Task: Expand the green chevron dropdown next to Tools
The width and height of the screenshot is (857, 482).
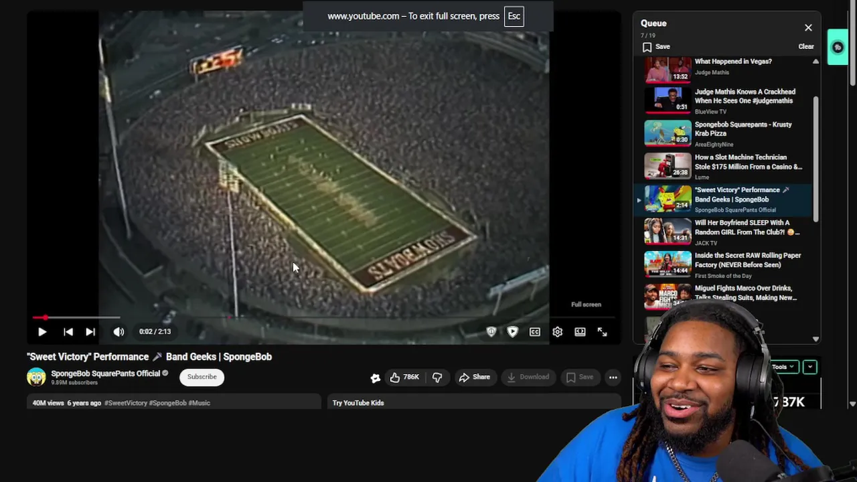Action: coord(809,367)
